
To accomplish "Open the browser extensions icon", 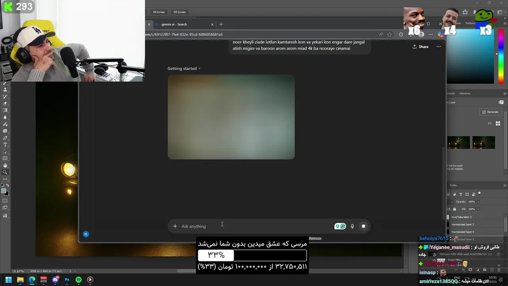I will (401, 35).
